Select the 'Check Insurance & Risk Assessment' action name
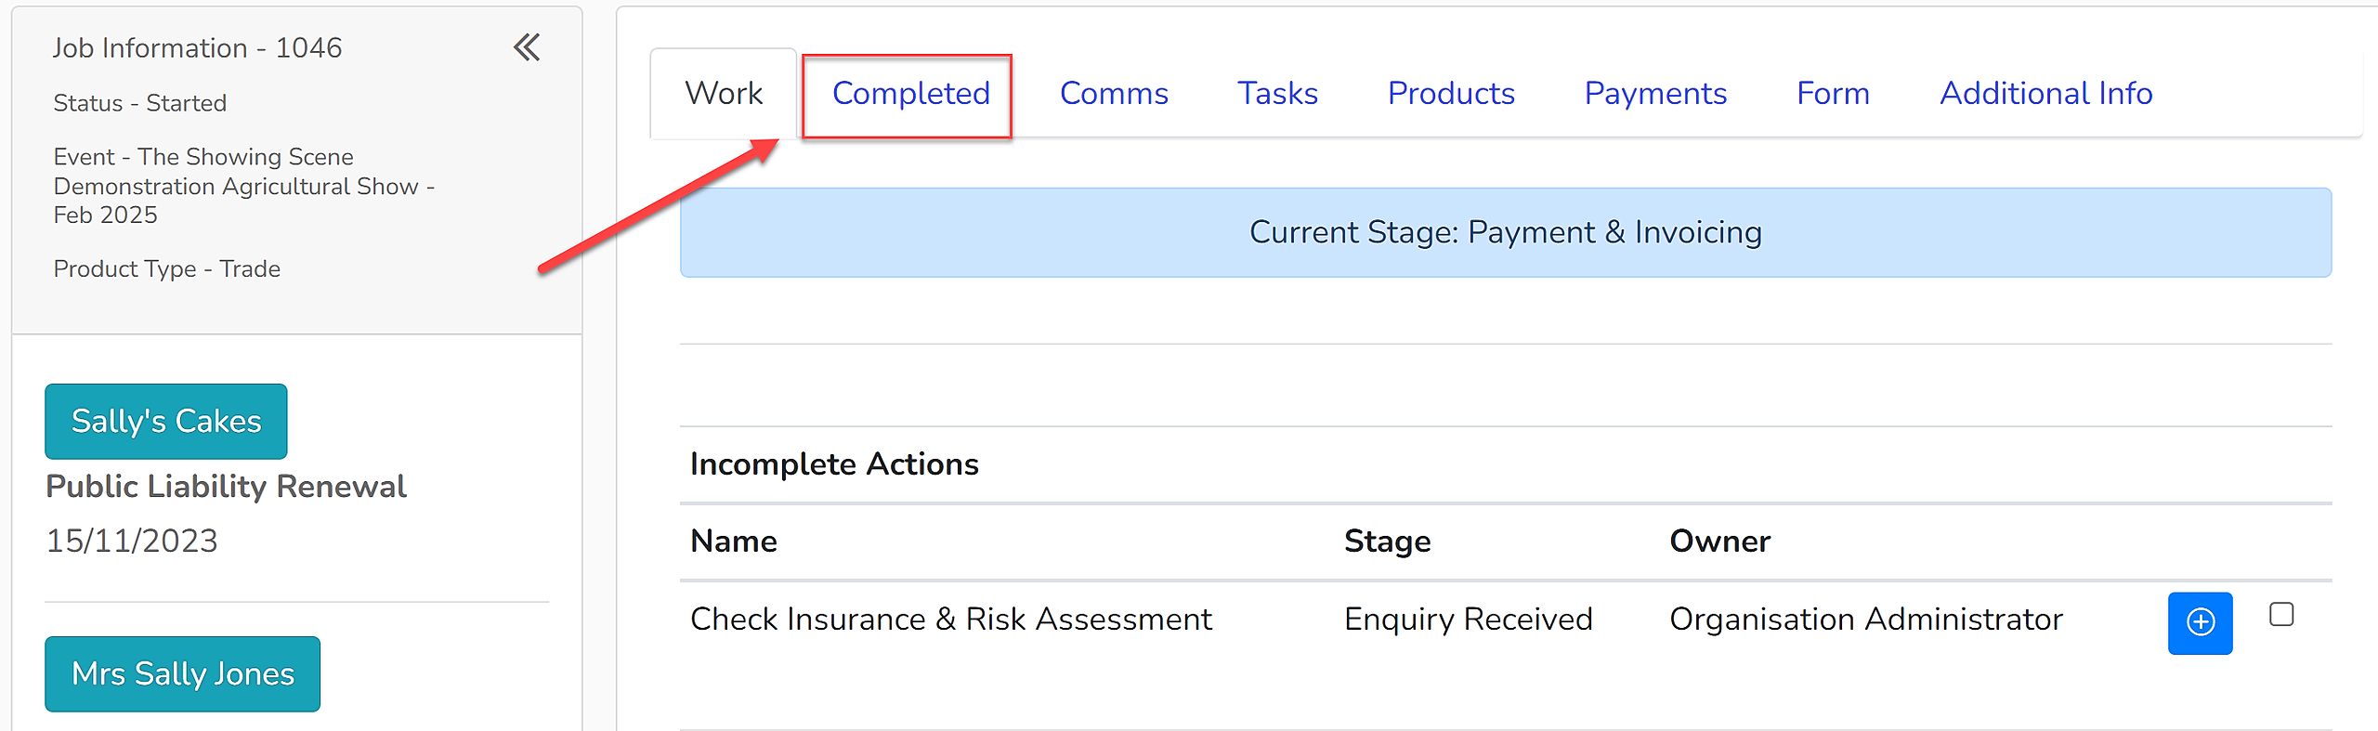 (x=950, y=619)
